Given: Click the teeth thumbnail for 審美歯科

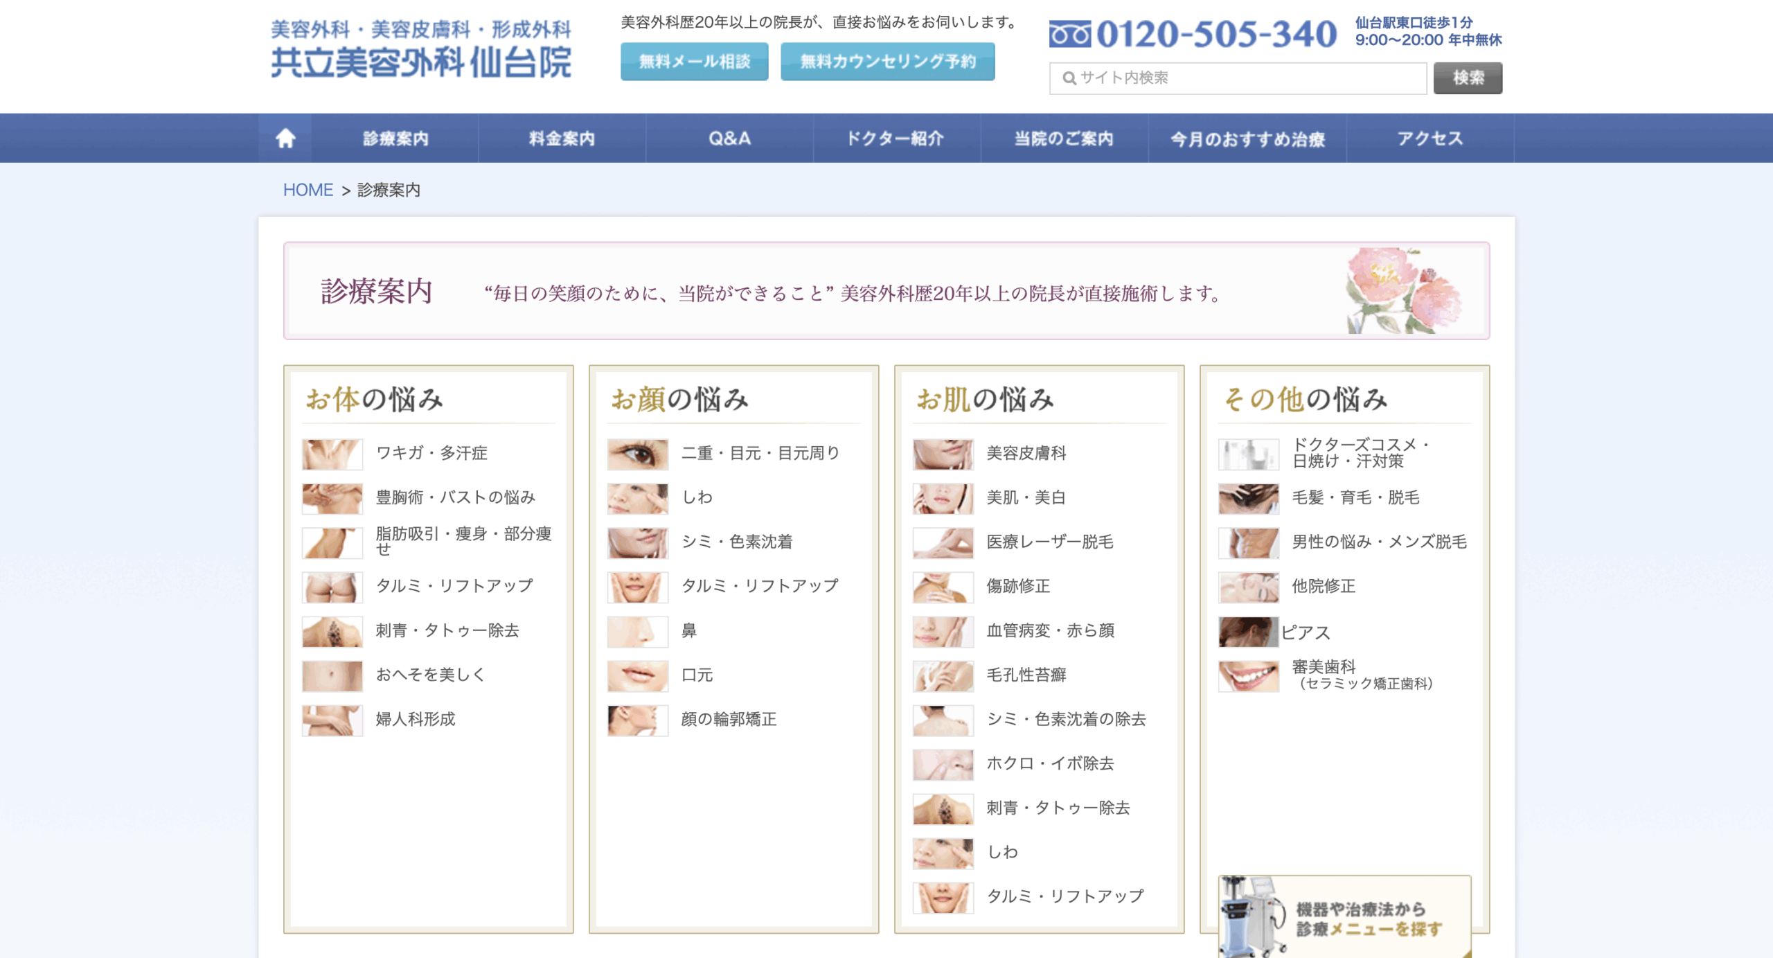Looking at the screenshot, I should click(1248, 675).
